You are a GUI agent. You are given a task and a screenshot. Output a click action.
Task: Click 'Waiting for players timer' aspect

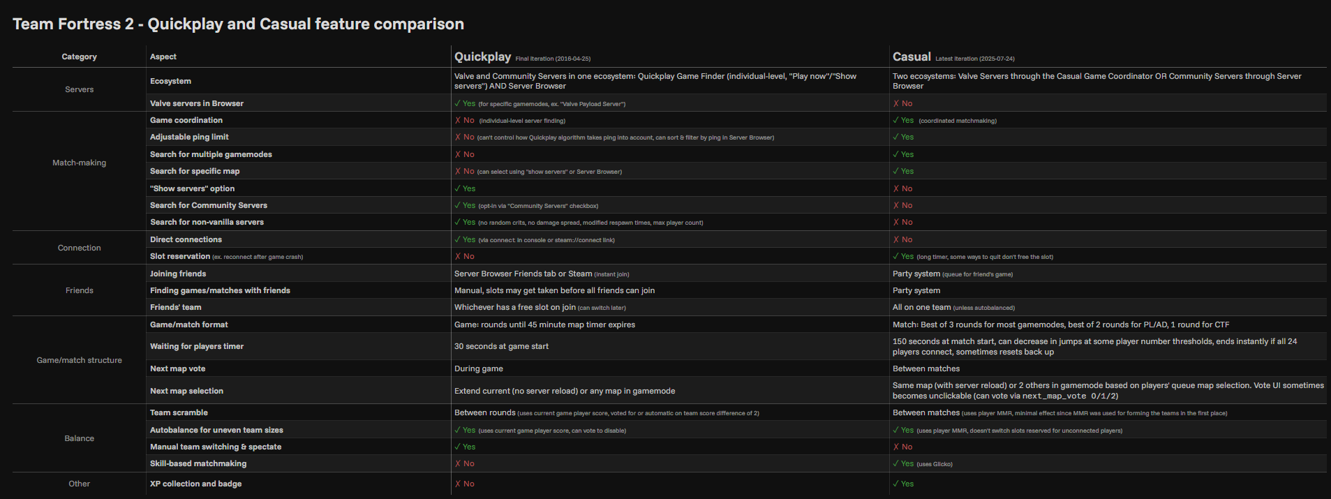197,346
